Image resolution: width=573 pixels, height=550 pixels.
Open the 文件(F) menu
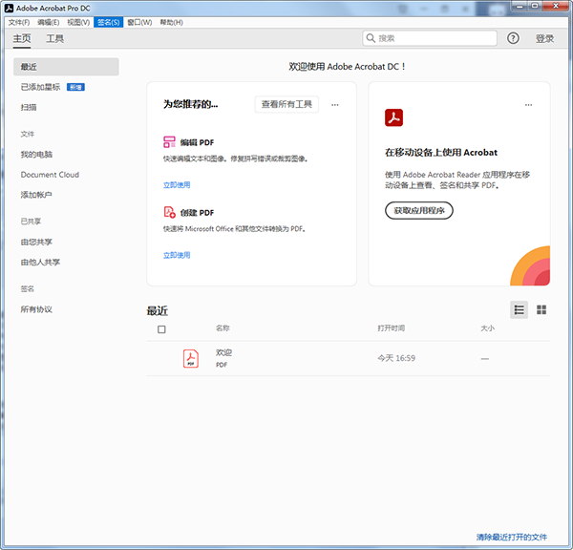tap(19, 22)
